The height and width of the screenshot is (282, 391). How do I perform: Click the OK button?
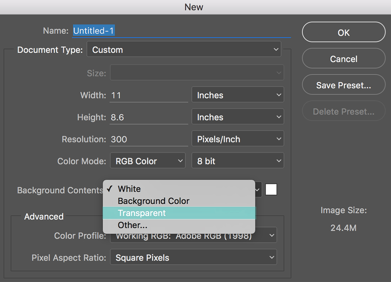[344, 32]
